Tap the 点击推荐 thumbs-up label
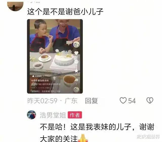The height and width of the screenshot is (142, 162). pyautogui.click(x=38, y=76)
